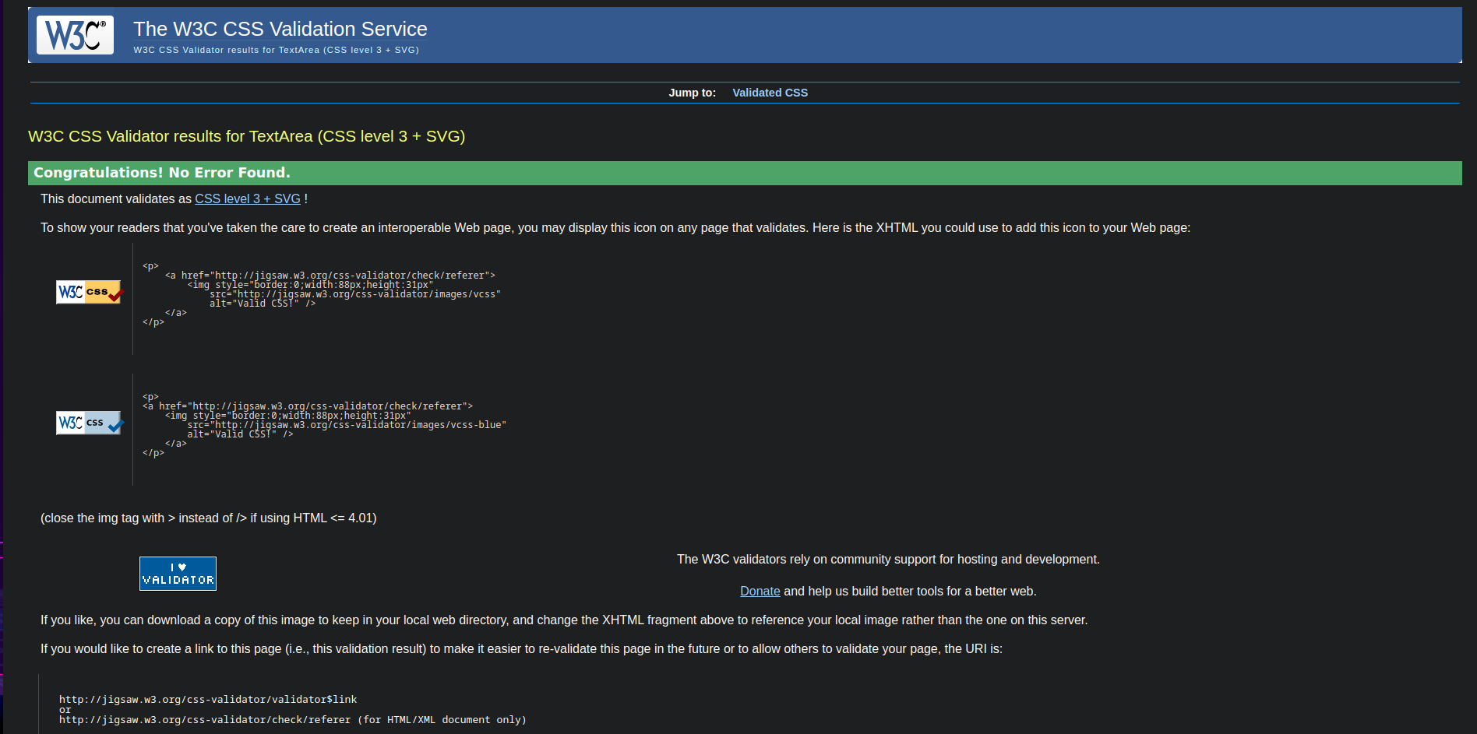
Task: Click the Congratulations No Error Found banner
Action: coord(745,173)
